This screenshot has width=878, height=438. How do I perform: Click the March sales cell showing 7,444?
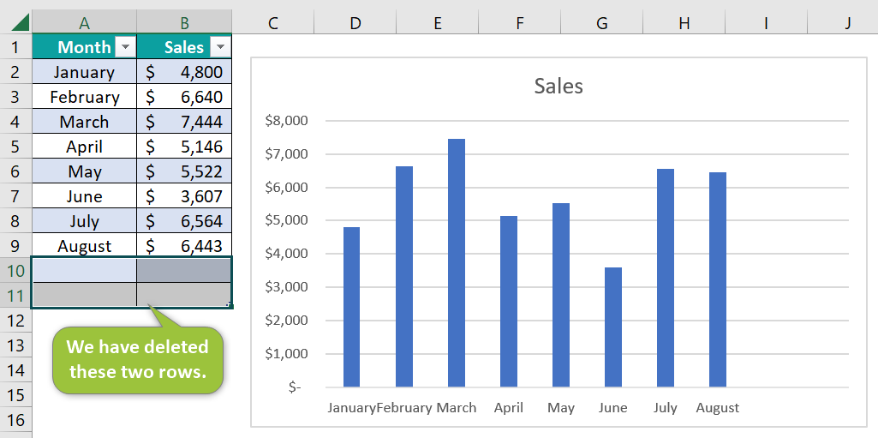pos(184,122)
